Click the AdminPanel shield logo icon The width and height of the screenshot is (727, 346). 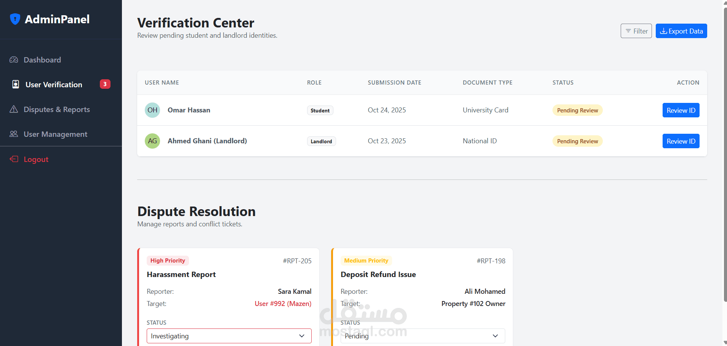click(x=15, y=19)
